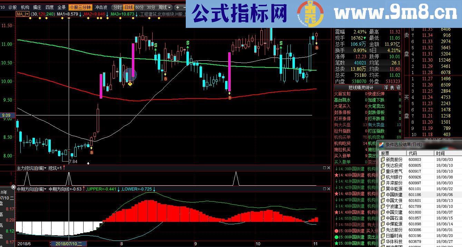Click a yellow diamond marker under the MA line
The image size is (462, 247).
tap(130, 84)
